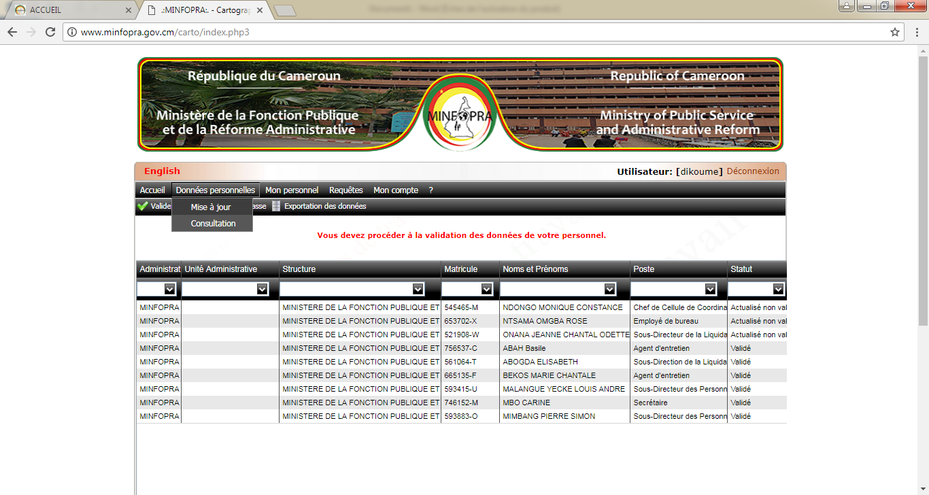Open the Mon personnel menu
Image resolution: width=929 pixels, height=495 pixels.
point(292,190)
